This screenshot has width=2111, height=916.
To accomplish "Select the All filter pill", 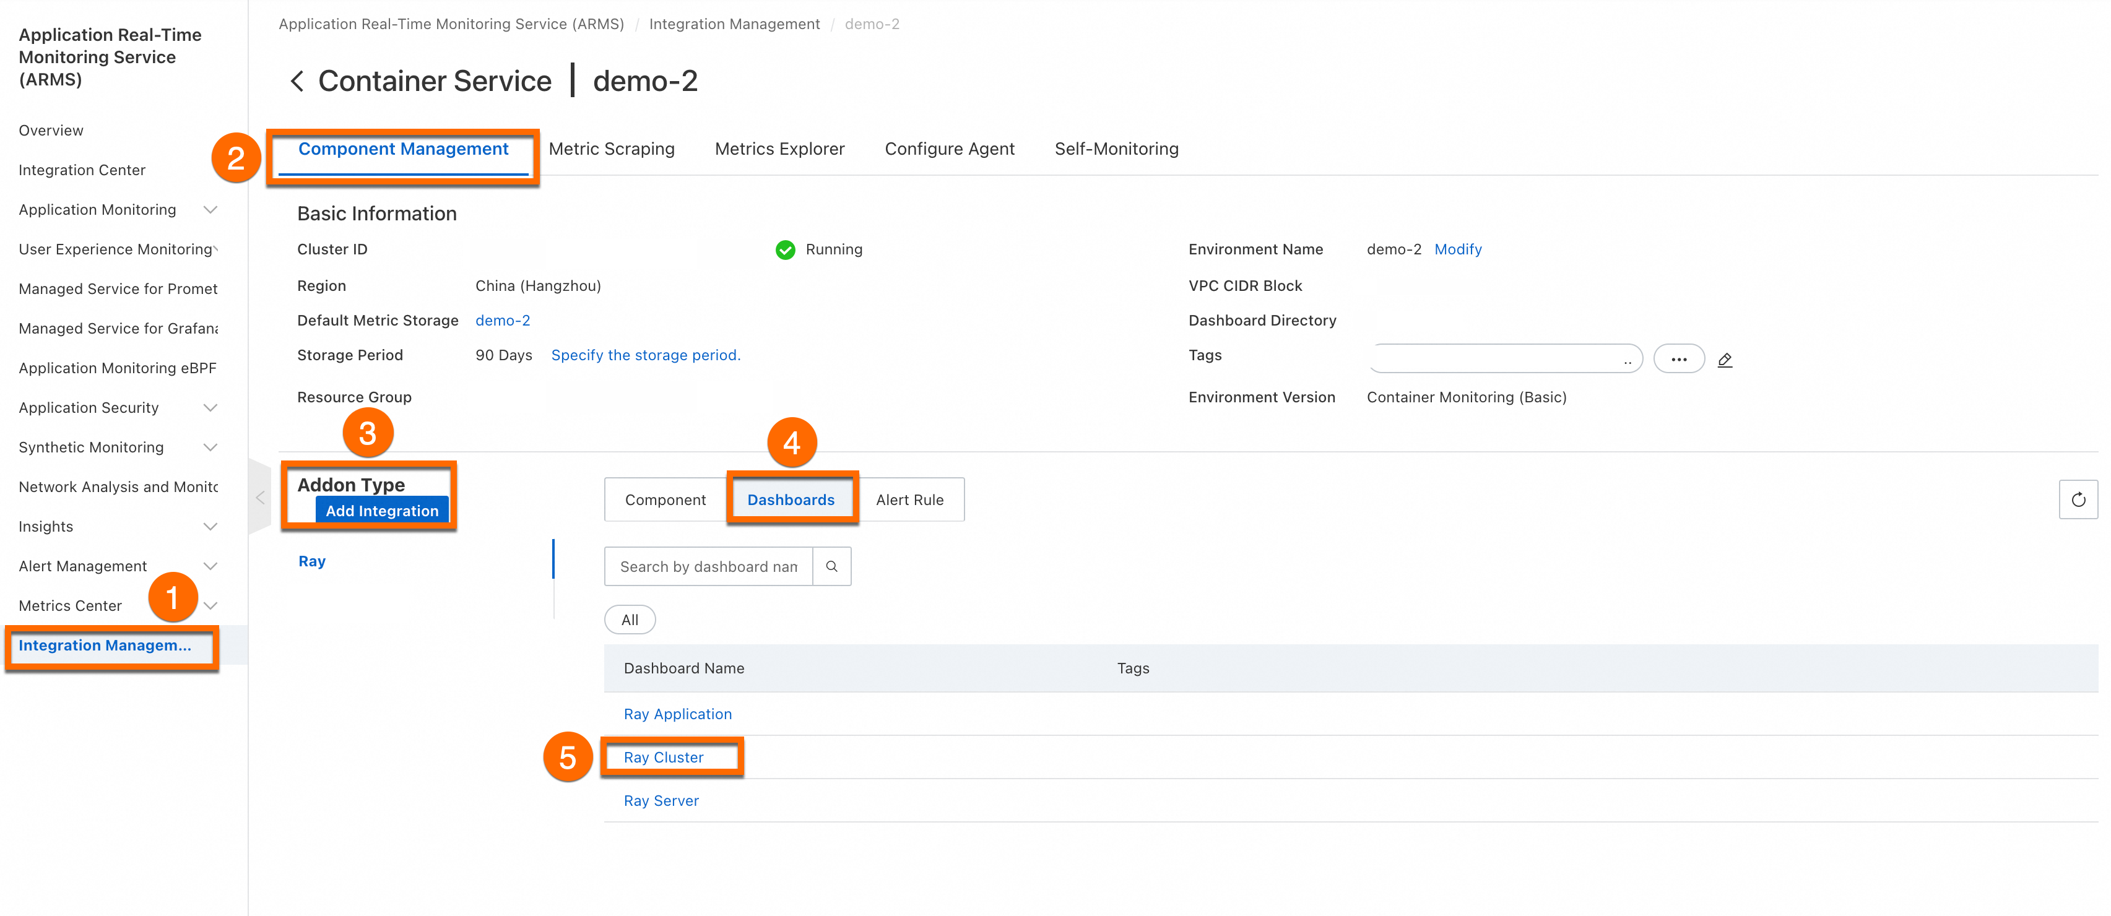I will click(x=630, y=620).
